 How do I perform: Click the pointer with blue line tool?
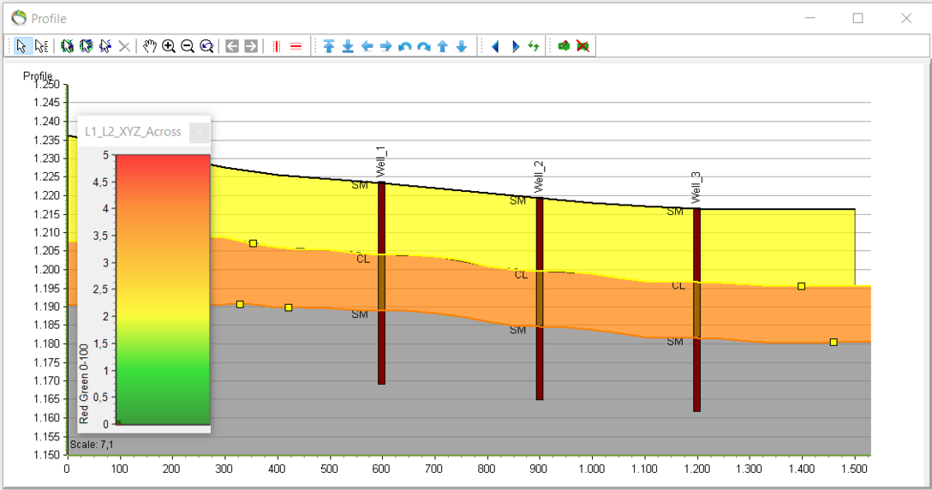105,46
